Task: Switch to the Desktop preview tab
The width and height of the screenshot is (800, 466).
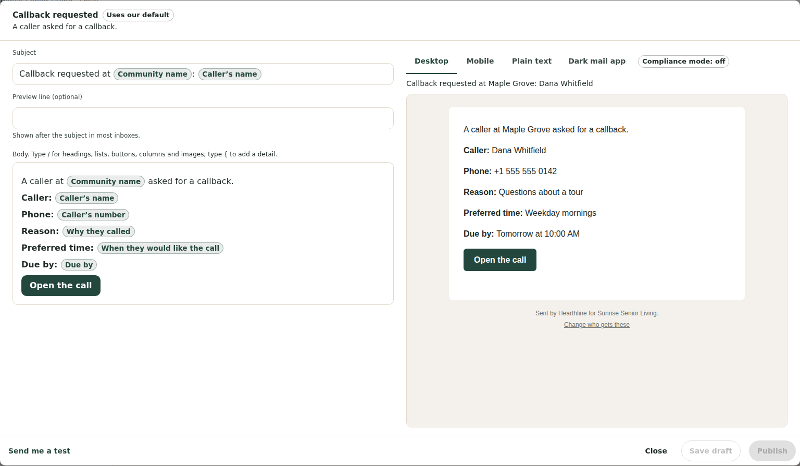Action: coord(431,61)
